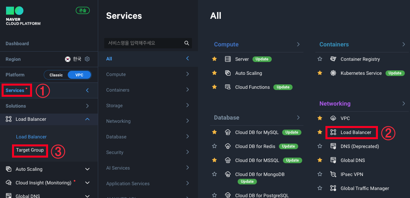
Task: Favorite DNS (Deprecated) star
Action: (x=319, y=146)
